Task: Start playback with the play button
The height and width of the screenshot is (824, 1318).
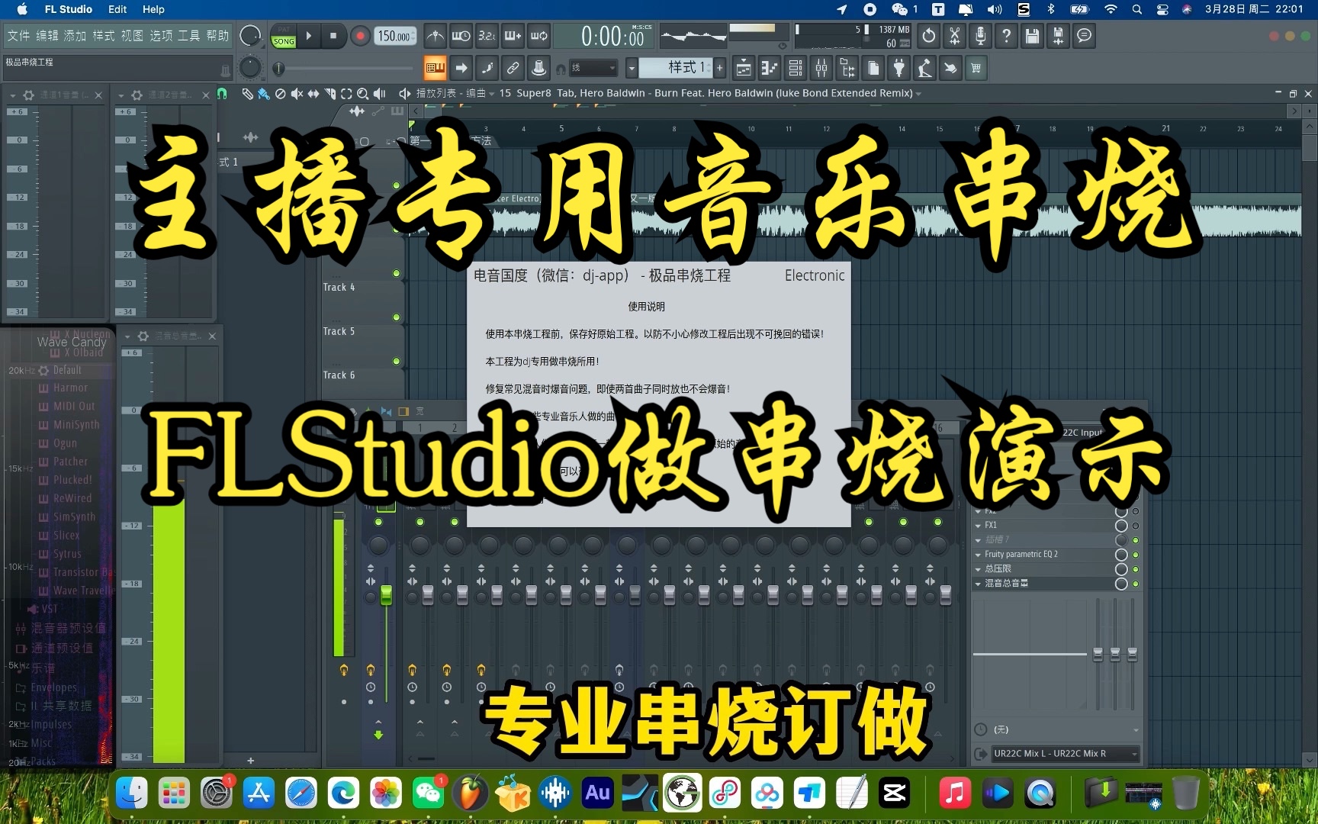Action: point(309,36)
